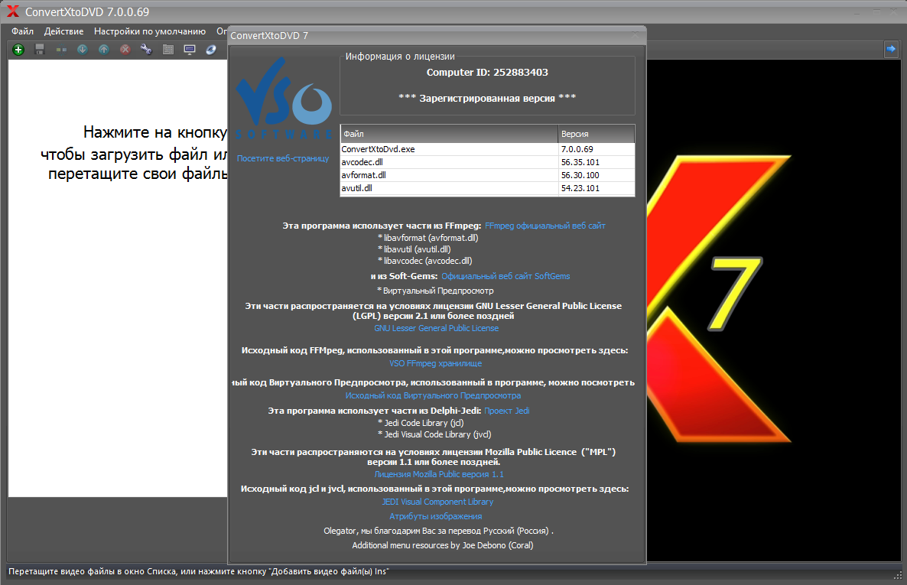907x585 pixels.
Task: Click the status bar hint text
Action: [198, 572]
